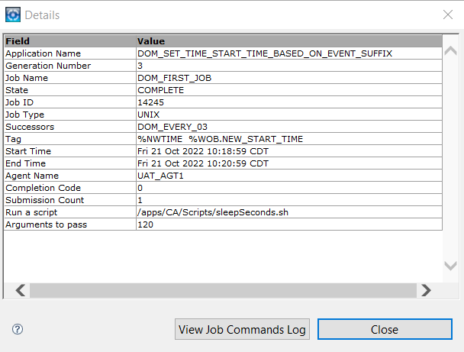Select the Submission Count value 1
The image size is (464, 352).
(x=289, y=200)
